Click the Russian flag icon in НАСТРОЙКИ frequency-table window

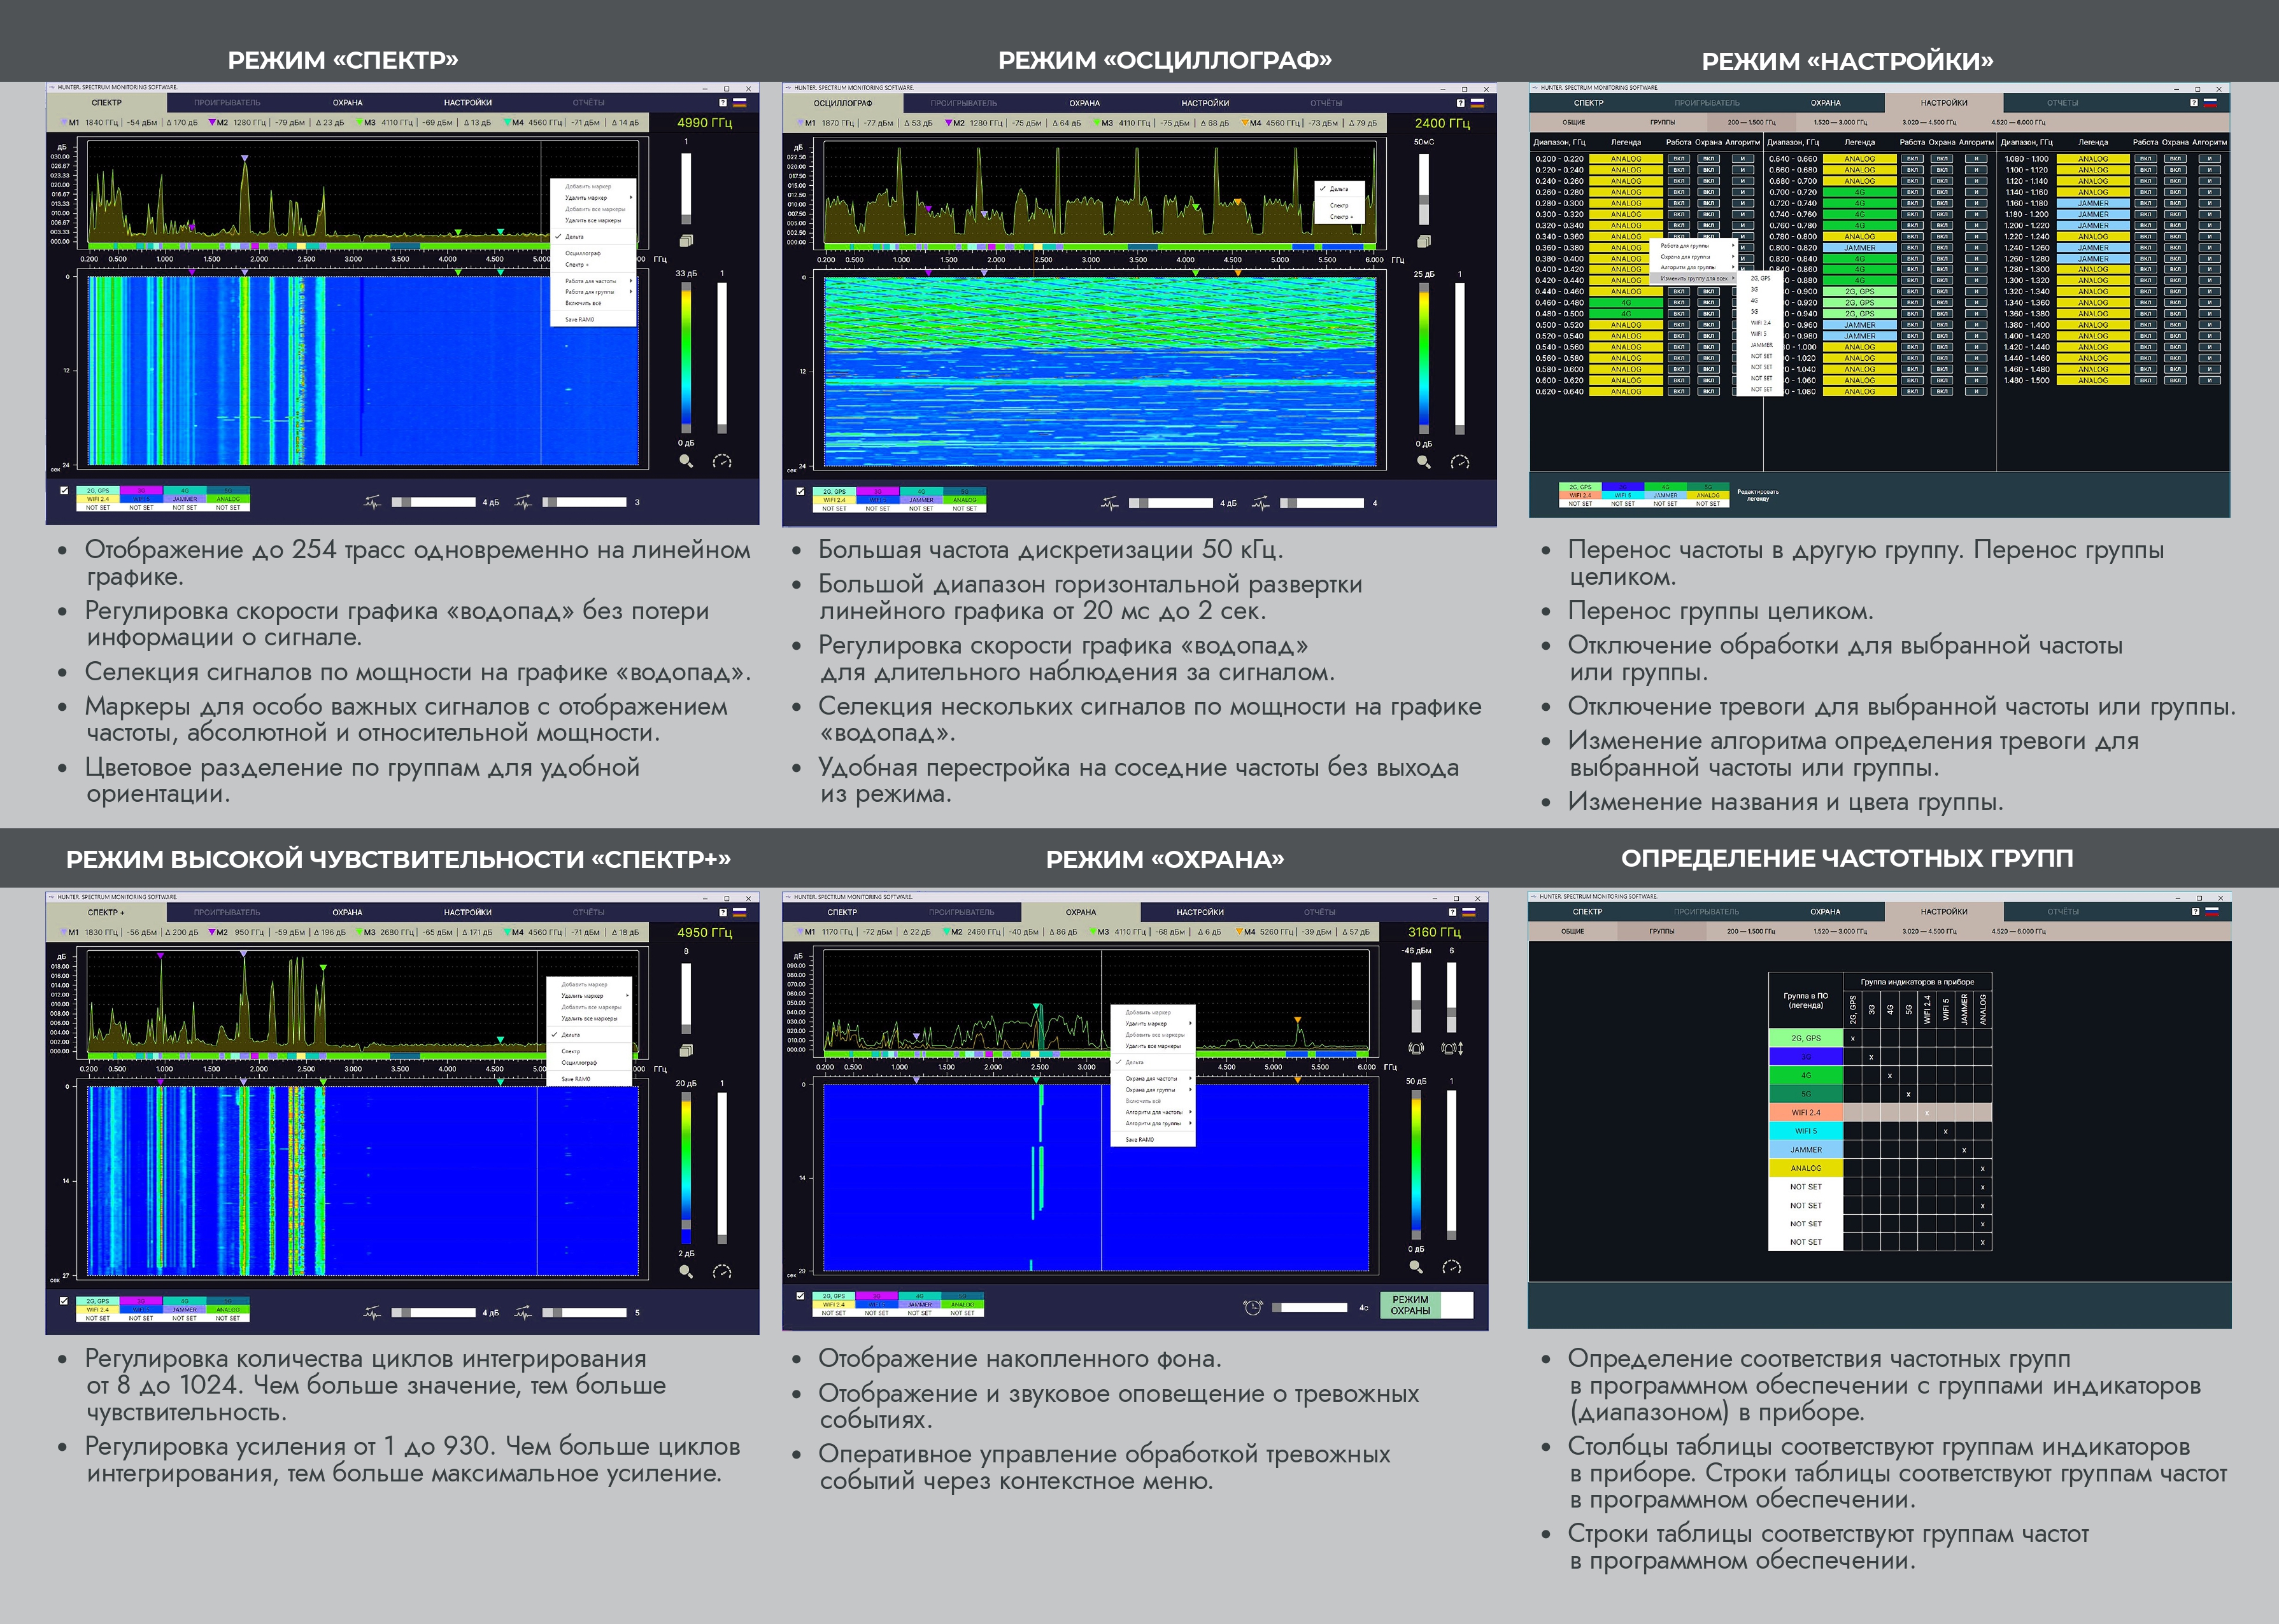[2211, 103]
